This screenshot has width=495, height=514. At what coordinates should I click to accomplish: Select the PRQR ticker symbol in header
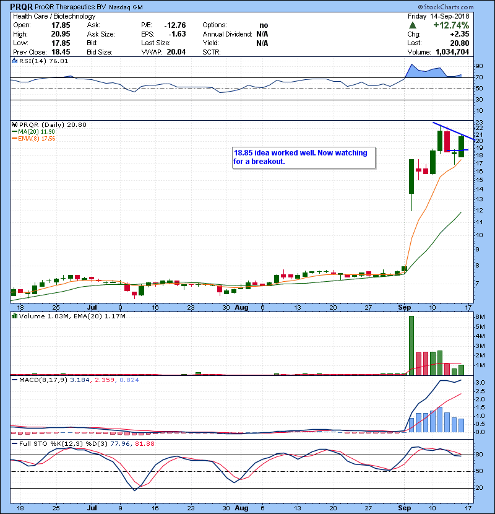pyautogui.click(x=21, y=7)
